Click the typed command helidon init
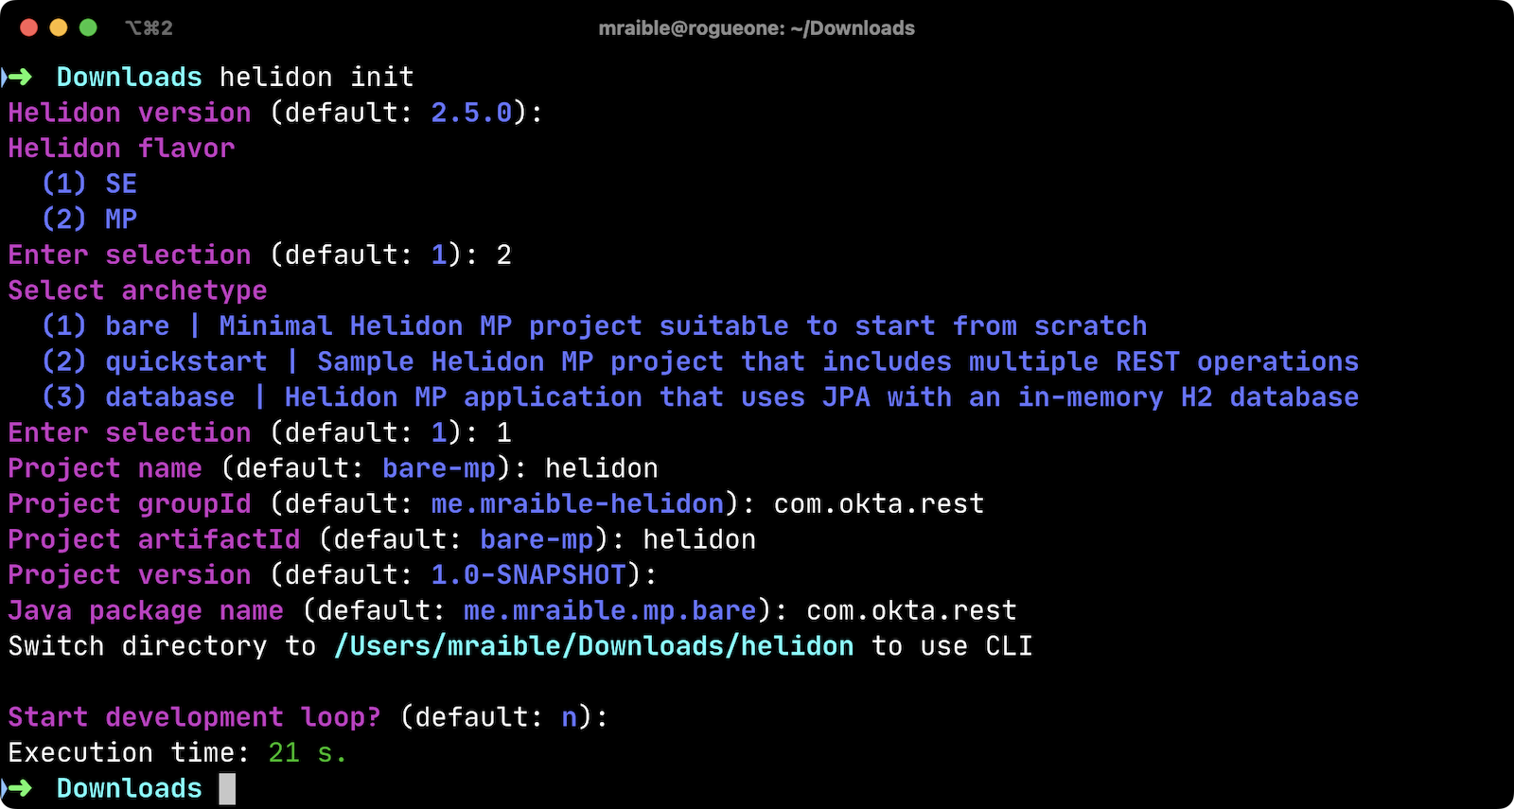Image resolution: width=1514 pixels, height=809 pixels. point(317,77)
